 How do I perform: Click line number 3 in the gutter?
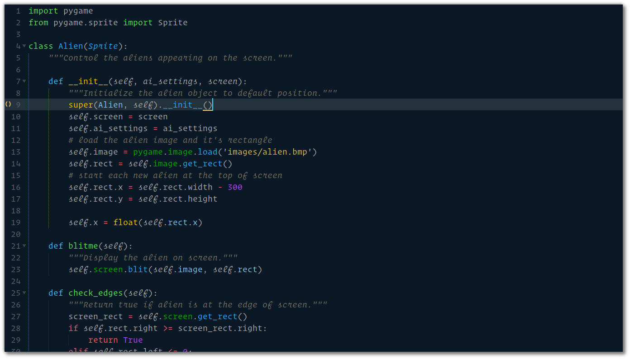point(18,34)
